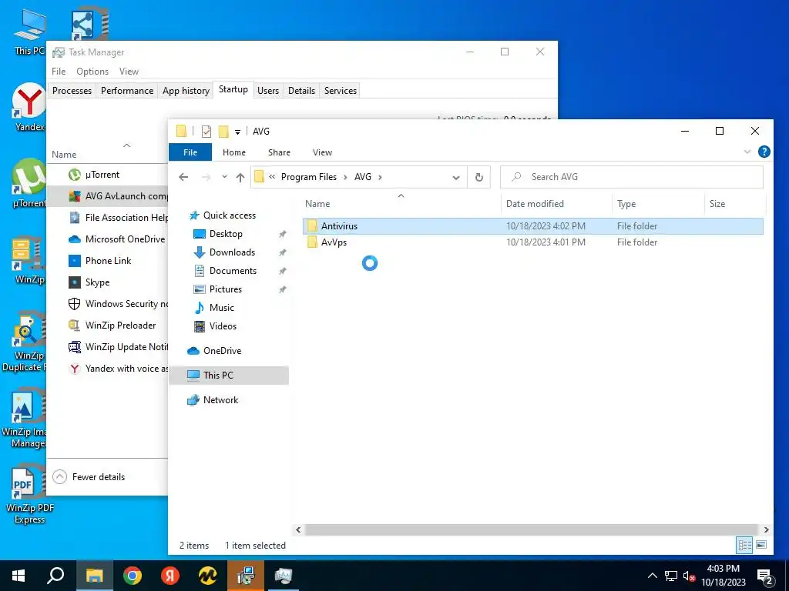
Task: Open the address bar history dropdown
Action: coord(456,177)
